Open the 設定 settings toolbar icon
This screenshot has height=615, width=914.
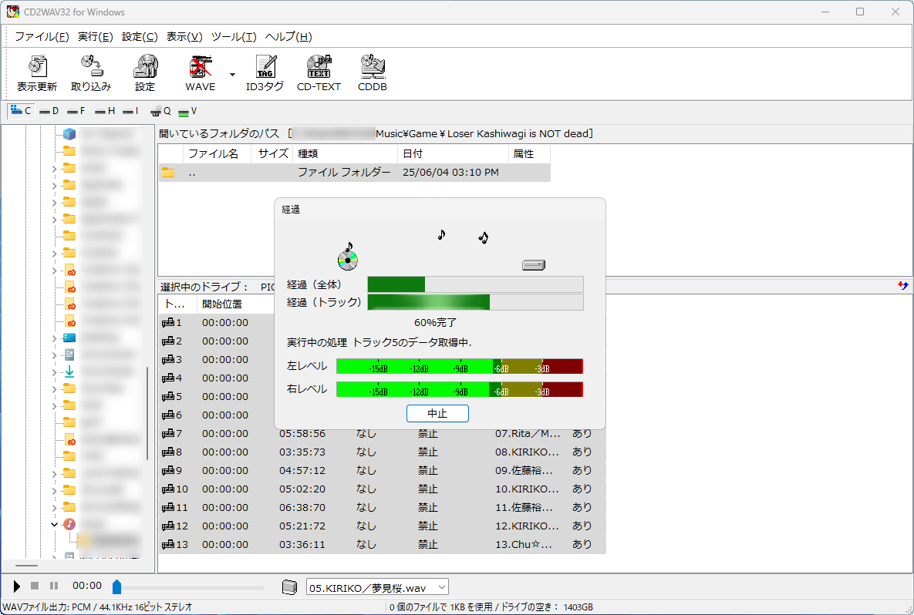coord(145,72)
